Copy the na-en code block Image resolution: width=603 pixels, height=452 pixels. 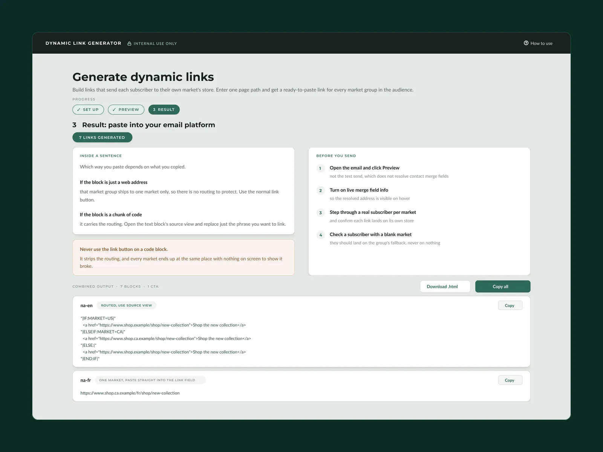(x=510, y=305)
